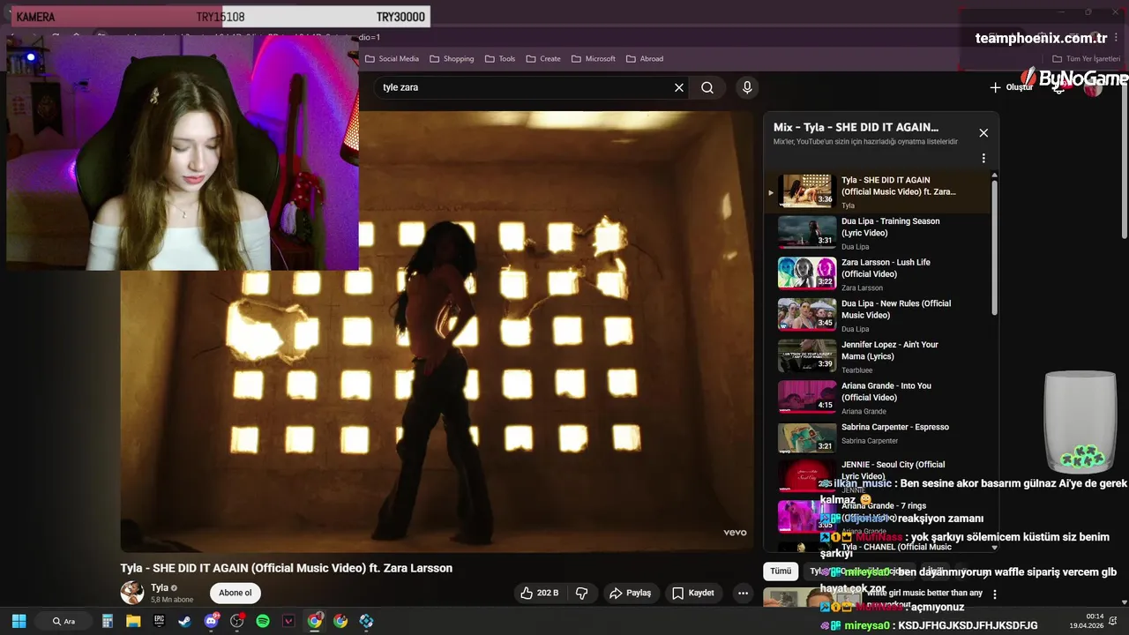Screen dimensions: 1129x635
Task: Open Steam from the taskbar
Action: pyautogui.click(x=184, y=621)
